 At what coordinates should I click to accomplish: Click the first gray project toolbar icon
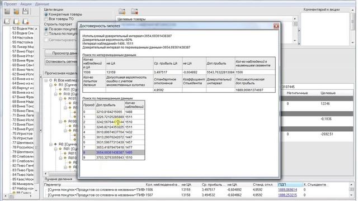click(7, 11)
